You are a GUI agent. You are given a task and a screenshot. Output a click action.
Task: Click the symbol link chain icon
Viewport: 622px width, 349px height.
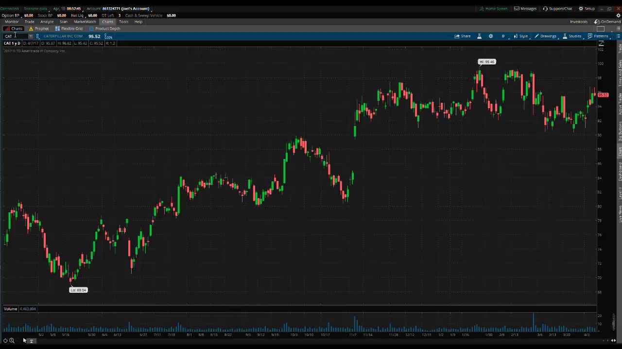tap(37, 36)
